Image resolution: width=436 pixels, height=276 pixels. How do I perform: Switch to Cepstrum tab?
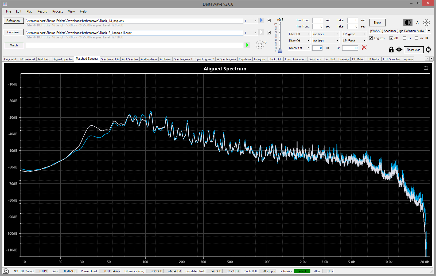pos(245,59)
